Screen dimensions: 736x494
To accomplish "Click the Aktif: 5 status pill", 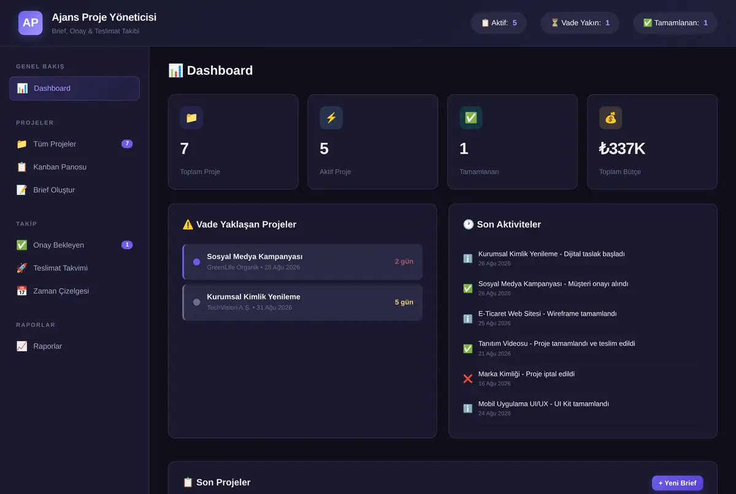I will [499, 23].
